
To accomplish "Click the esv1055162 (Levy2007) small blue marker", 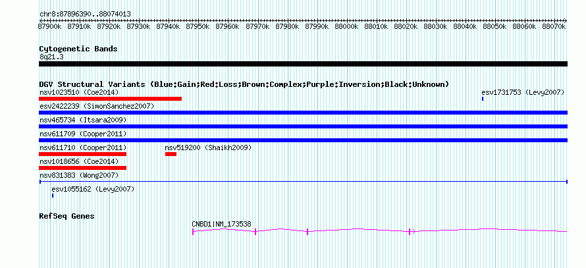I will 53,196.
